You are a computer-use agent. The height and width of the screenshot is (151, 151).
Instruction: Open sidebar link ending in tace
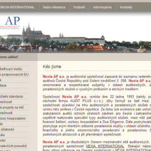tap(3, 86)
